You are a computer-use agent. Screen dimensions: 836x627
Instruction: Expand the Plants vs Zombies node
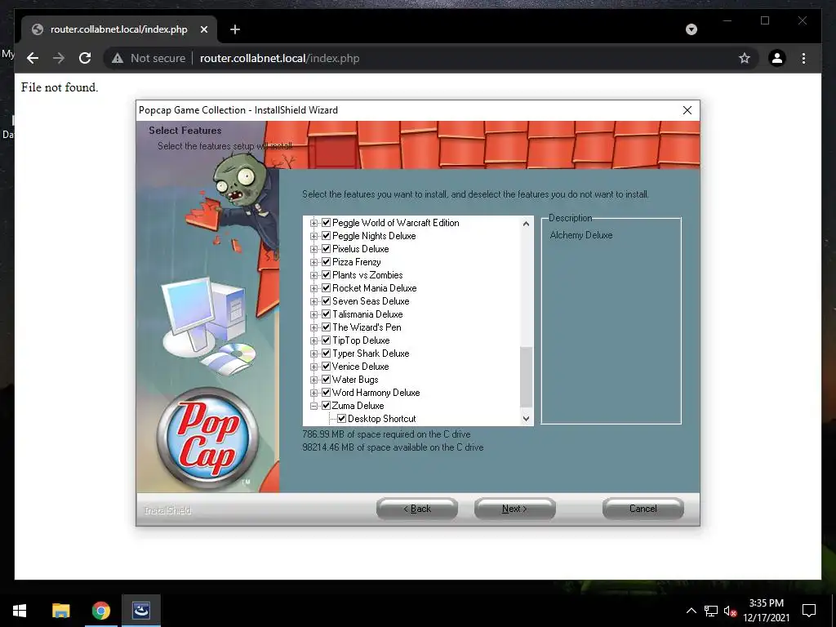[313, 276]
